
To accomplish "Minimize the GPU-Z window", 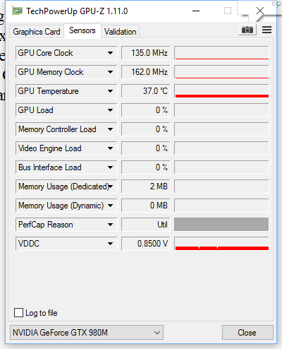I will click(x=196, y=11).
